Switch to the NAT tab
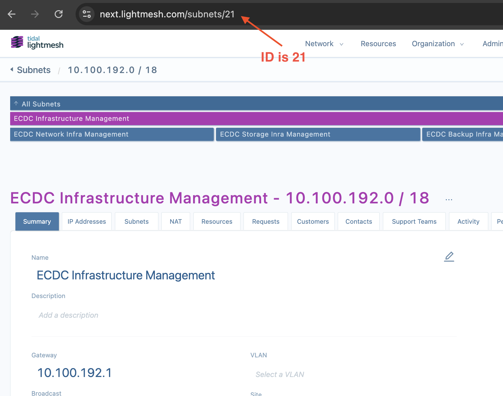 [x=176, y=221]
